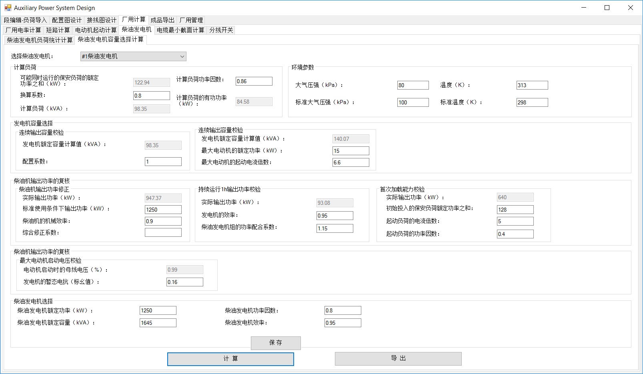Select the 电动机起动计算 tab

pos(96,30)
